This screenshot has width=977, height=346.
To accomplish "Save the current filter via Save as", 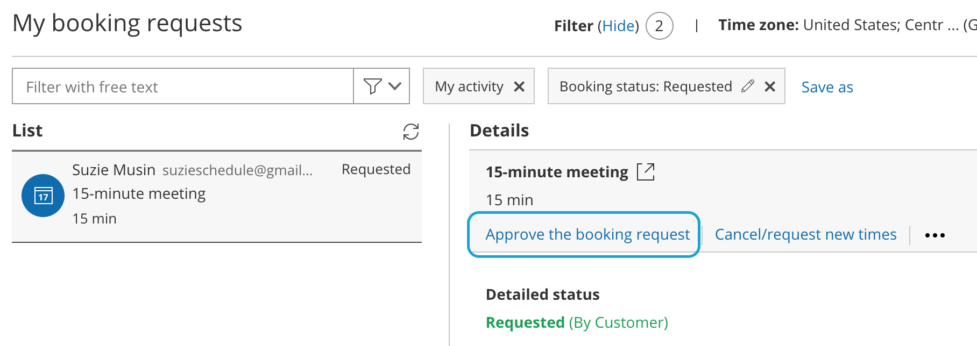I will coord(827,87).
